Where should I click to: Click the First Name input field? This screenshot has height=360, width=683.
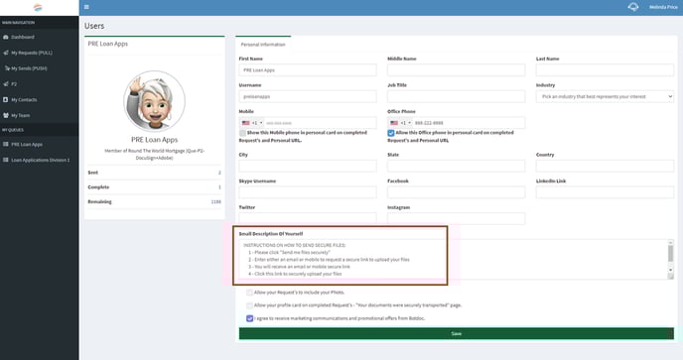tap(308, 70)
